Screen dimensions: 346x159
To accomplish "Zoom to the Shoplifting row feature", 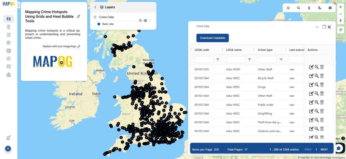I will [317, 111].
